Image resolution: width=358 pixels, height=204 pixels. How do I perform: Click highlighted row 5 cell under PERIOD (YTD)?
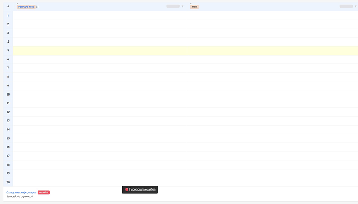tap(100, 50)
